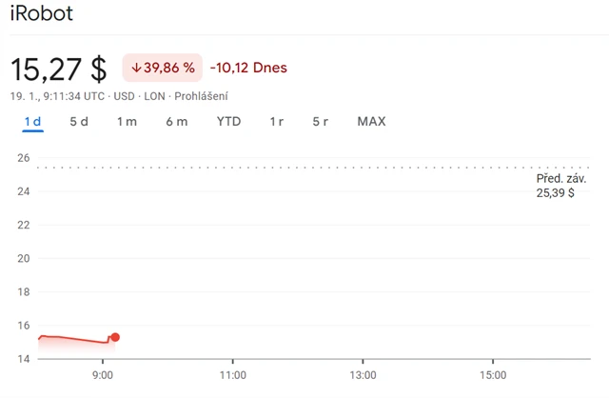Click the -10,12 Dnes change text
Screen dimensions: 609x398
(x=248, y=68)
